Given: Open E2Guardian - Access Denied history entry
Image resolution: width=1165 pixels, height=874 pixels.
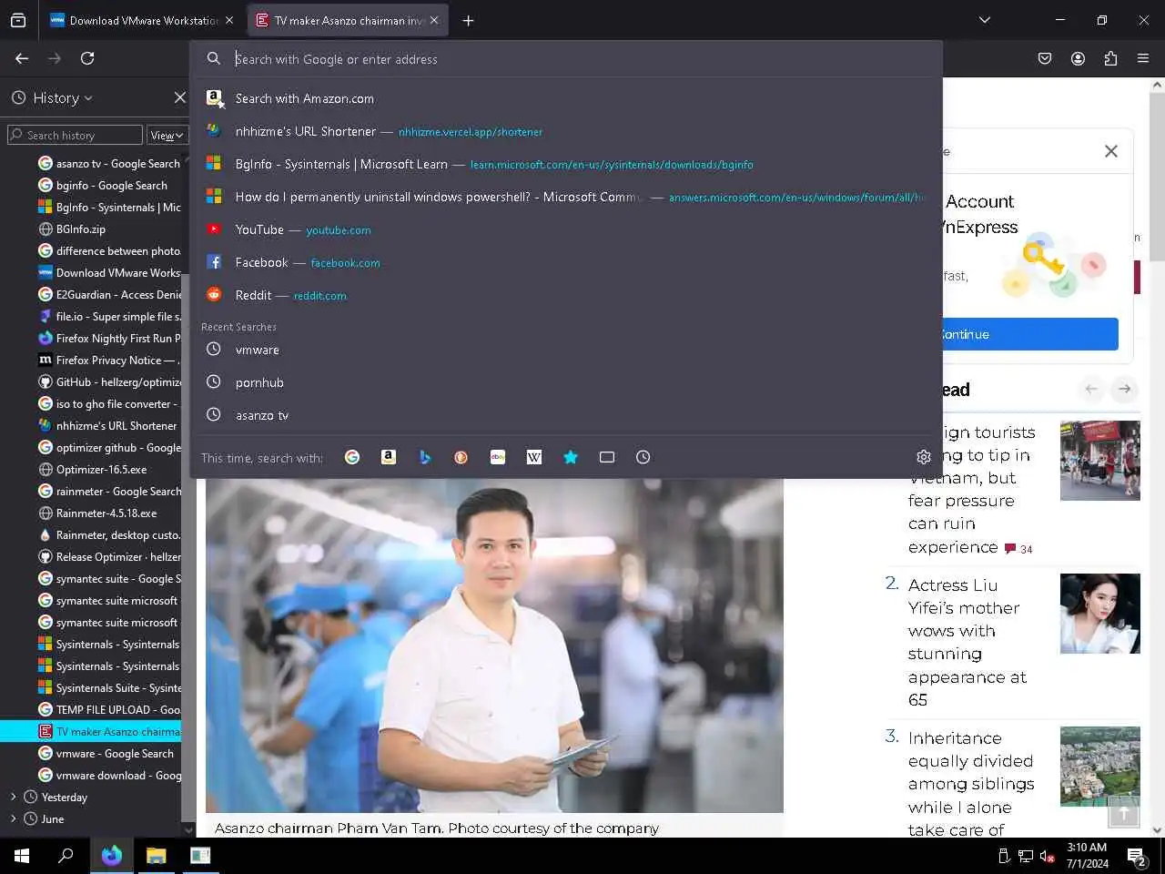Looking at the screenshot, I should [109, 295].
